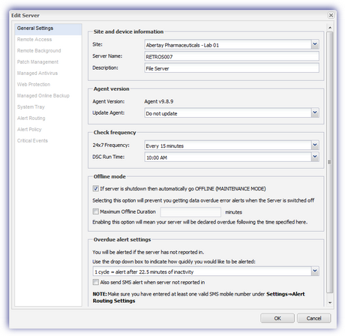345x336 pixels.
Task: Expand the Update Agent dropdown arrow
Action: point(315,112)
